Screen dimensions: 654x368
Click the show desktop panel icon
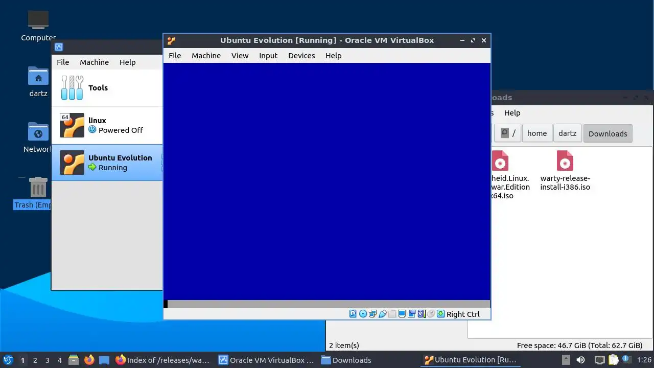(x=104, y=360)
